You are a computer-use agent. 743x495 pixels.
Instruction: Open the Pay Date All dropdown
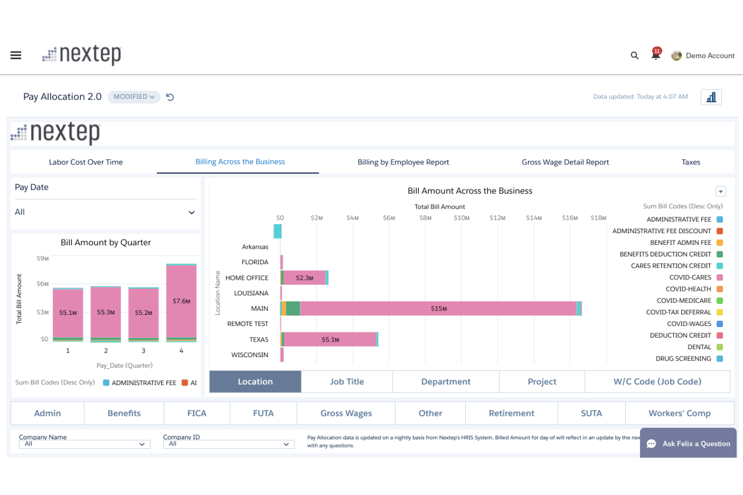105,212
